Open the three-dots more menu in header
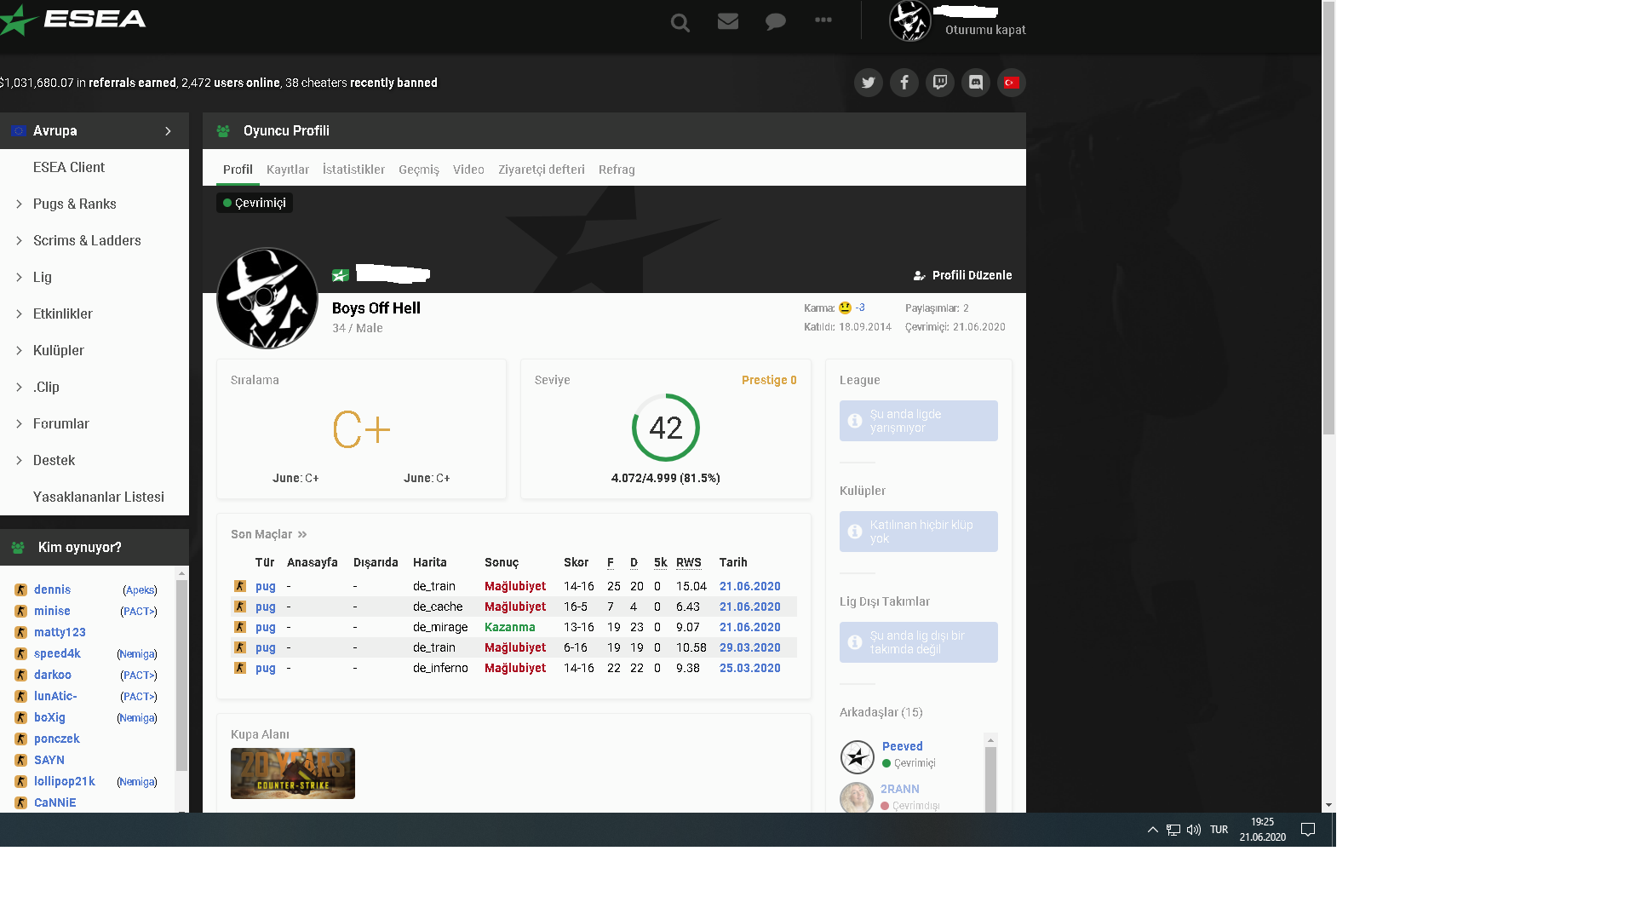The image size is (1635, 920). tap(823, 20)
